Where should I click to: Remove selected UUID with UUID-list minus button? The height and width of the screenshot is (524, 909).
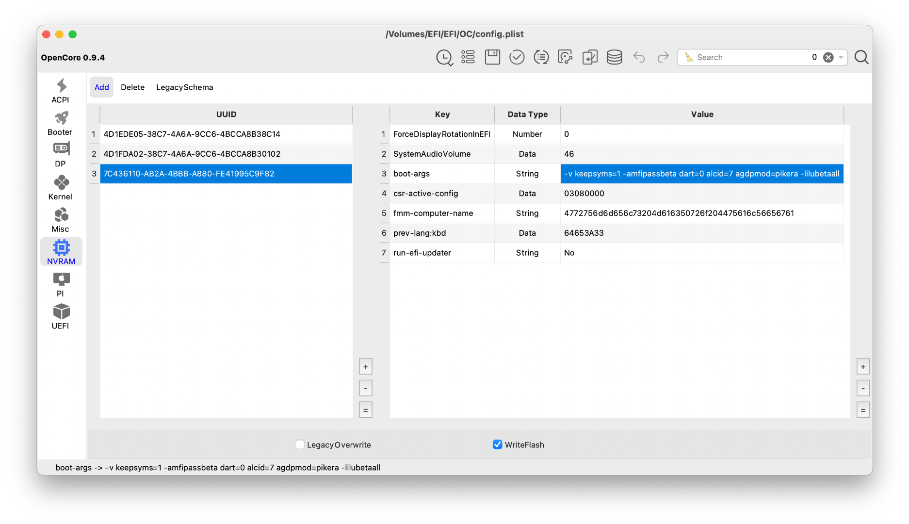click(366, 388)
